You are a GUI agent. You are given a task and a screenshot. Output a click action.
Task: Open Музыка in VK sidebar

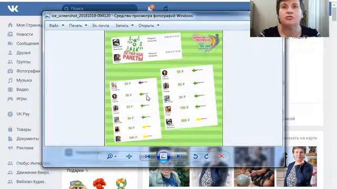[x=24, y=80]
